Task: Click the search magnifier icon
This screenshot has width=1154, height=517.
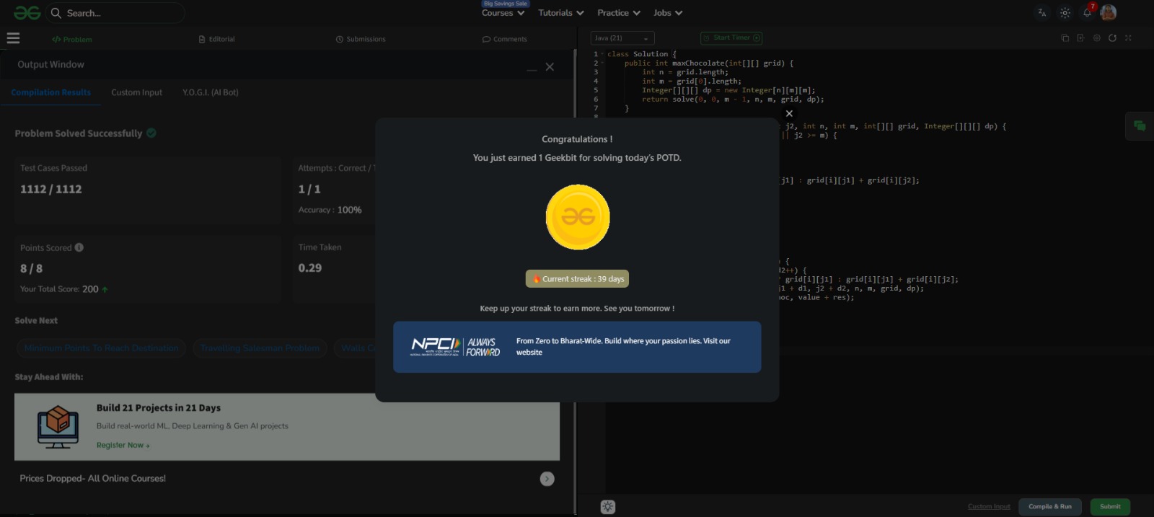Action: click(x=56, y=13)
